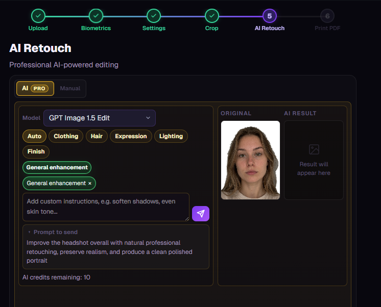Open the Model dropdown GPT Image 1.5 Edit

pos(100,118)
